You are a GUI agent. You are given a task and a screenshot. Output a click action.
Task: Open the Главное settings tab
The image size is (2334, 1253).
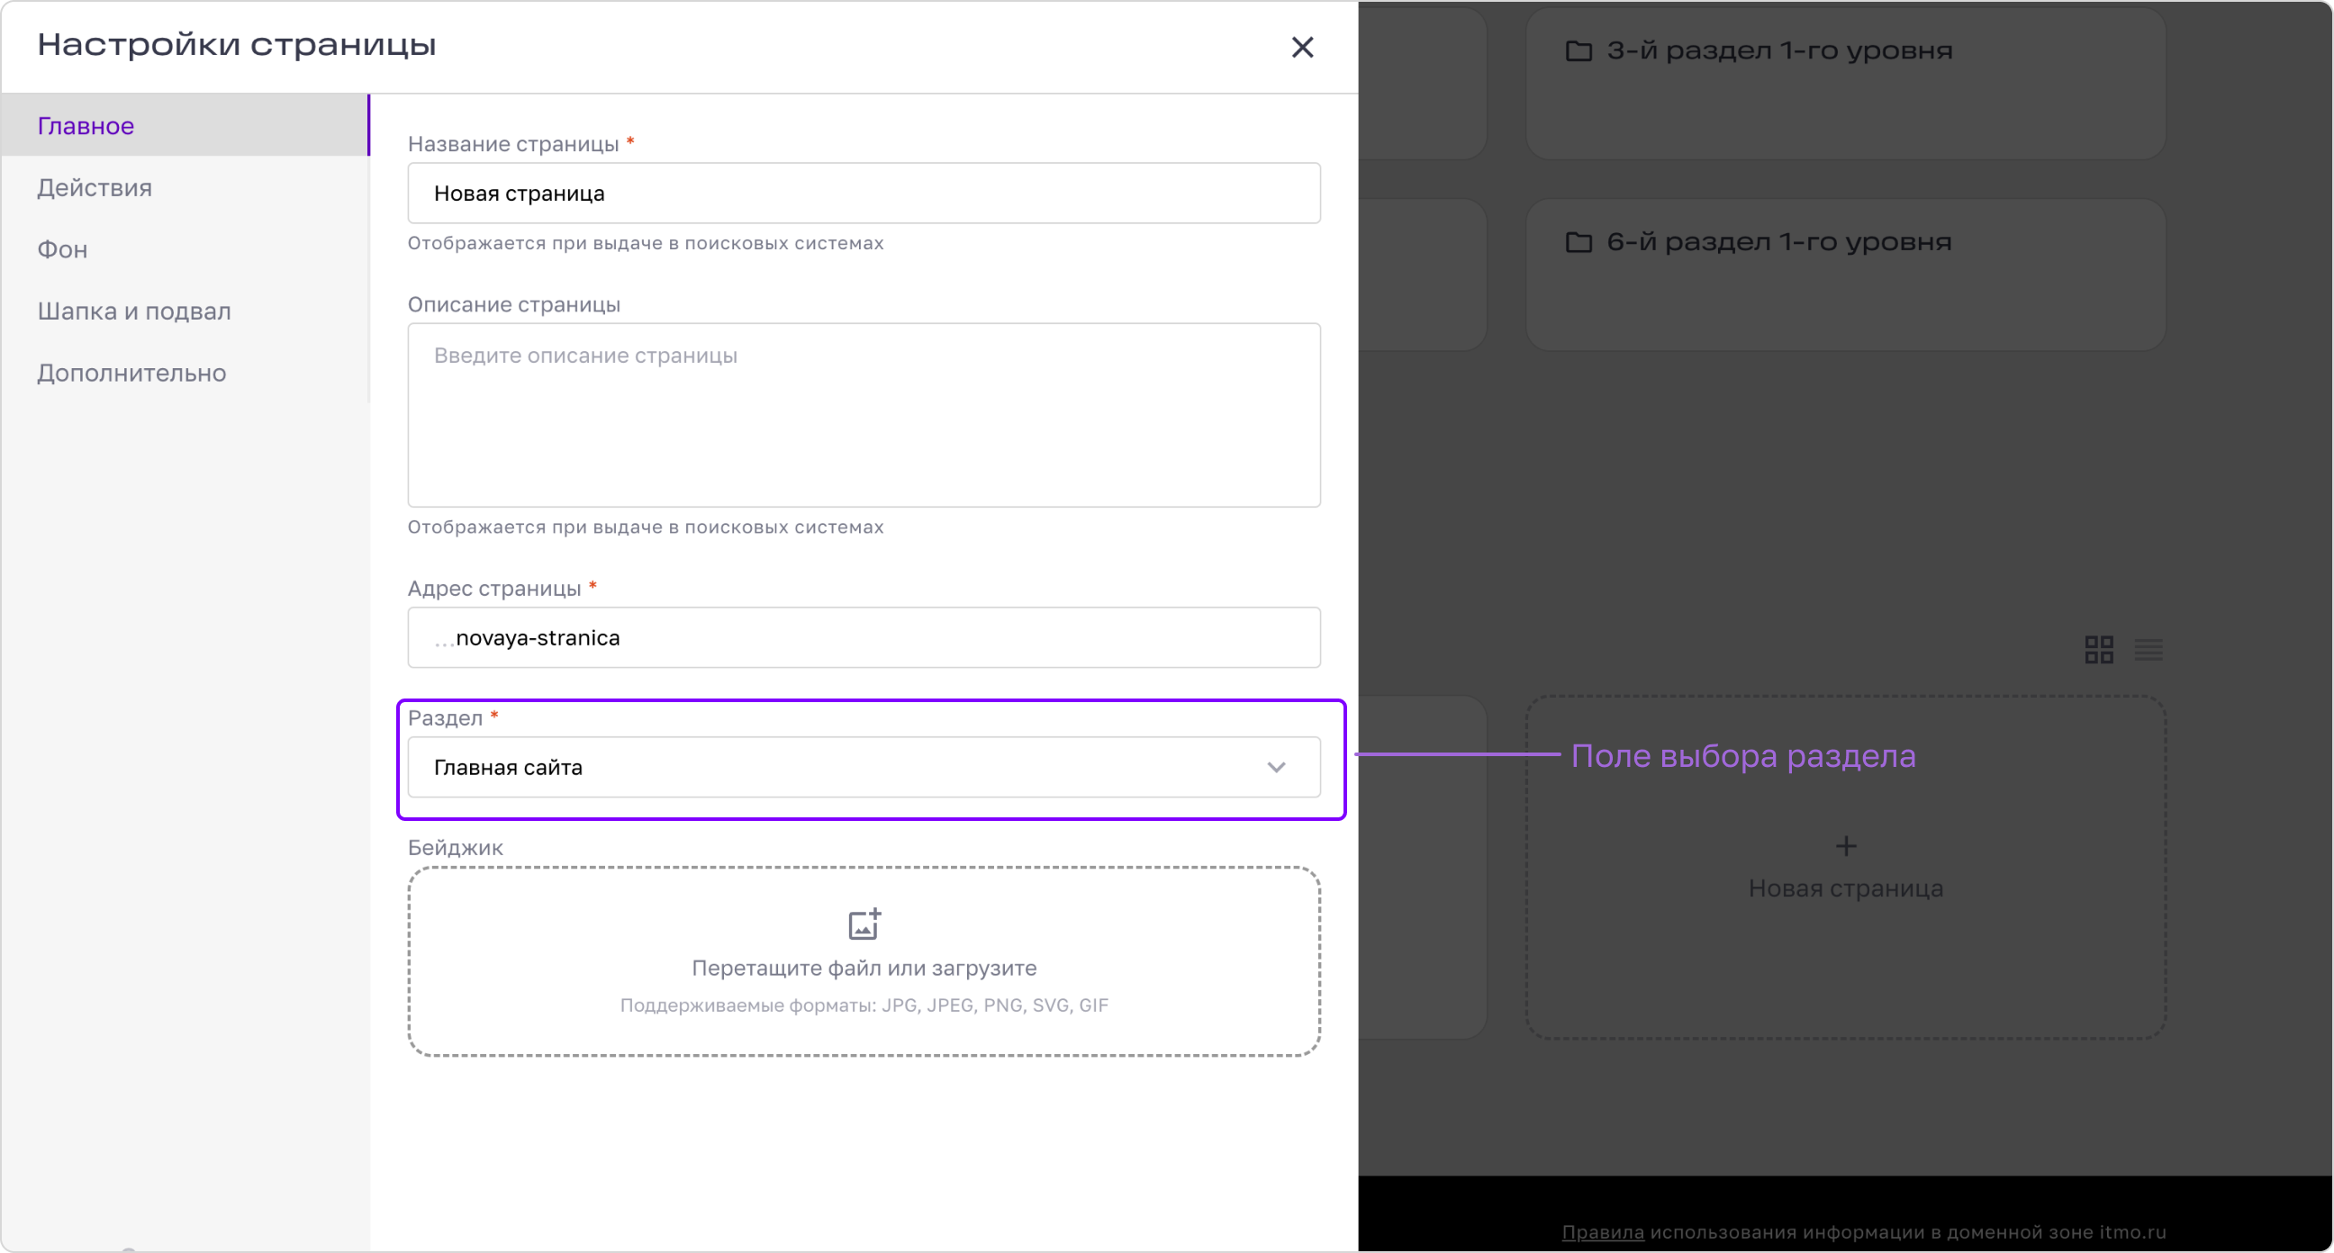point(185,125)
